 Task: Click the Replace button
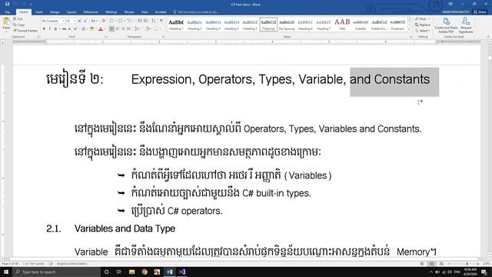[423, 25]
